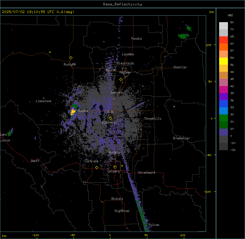Select the violet swatch in the dBZ legend
Screen dimensions: 245x239
click(x=223, y=97)
